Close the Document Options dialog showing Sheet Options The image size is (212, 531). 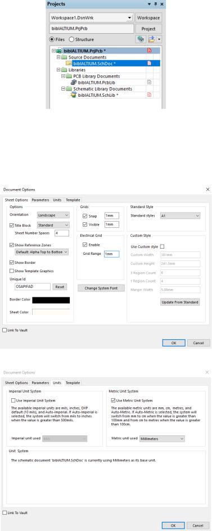point(208,190)
